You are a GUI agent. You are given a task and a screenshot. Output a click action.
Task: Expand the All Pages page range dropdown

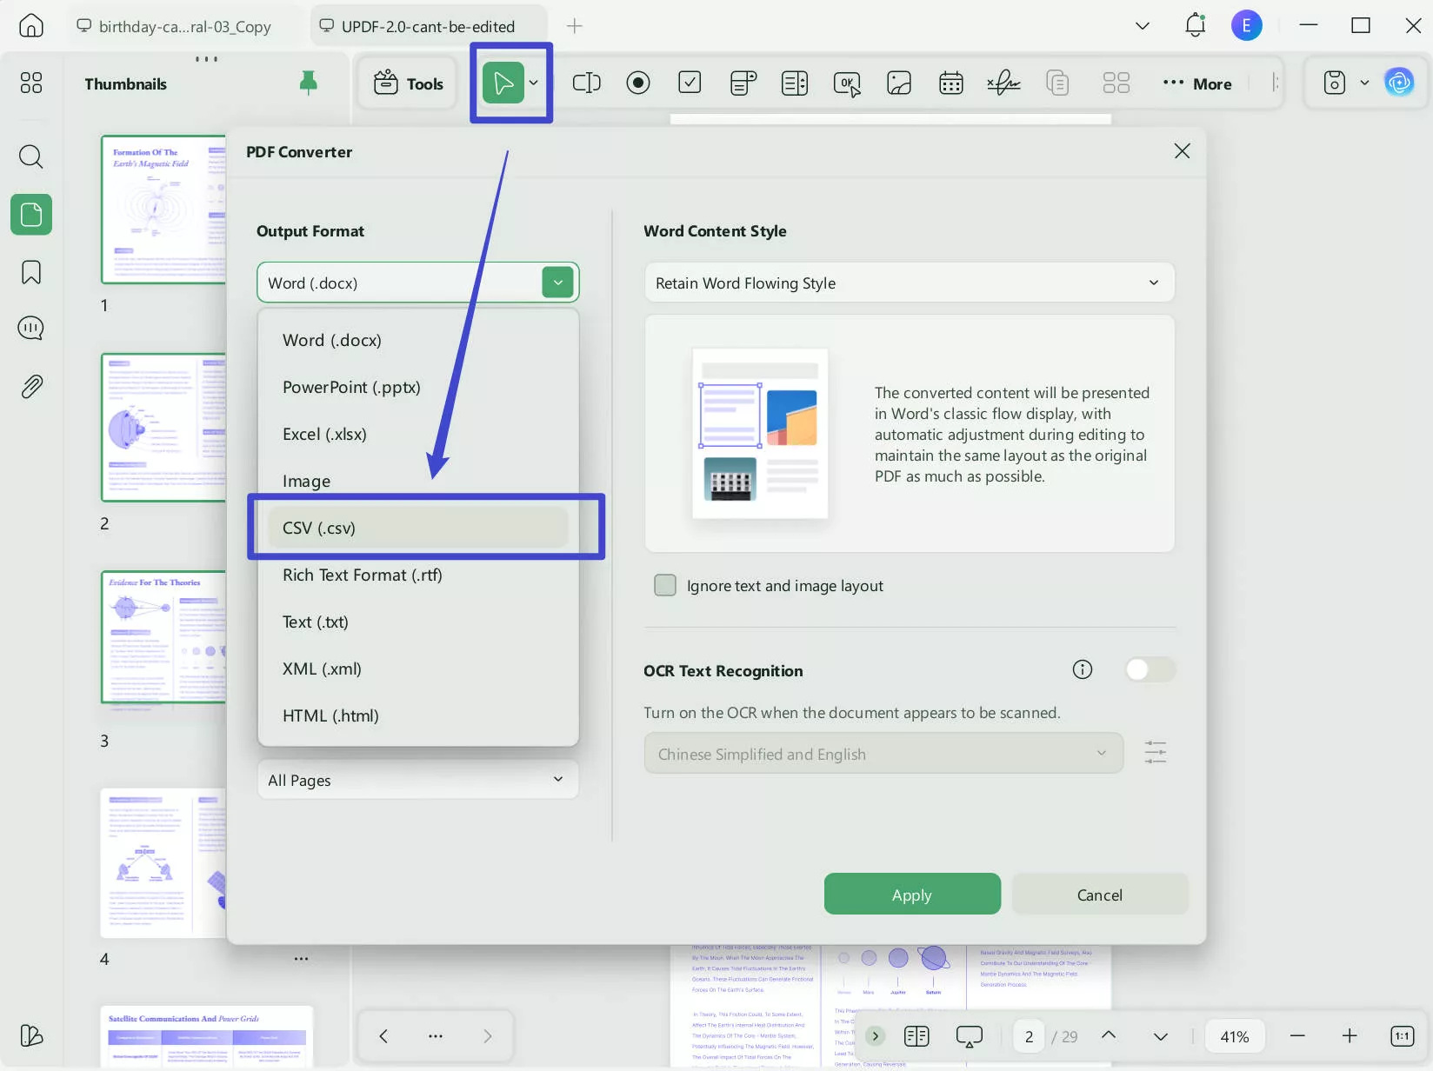coord(417,780)
